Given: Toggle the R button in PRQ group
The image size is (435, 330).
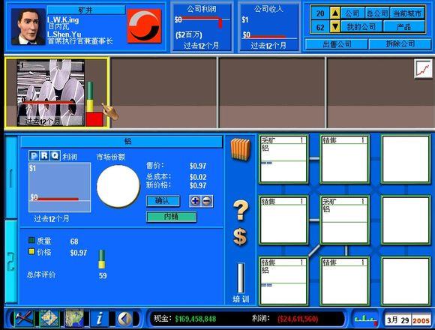Looking at the screenshot, I should [x=44, y=155].
